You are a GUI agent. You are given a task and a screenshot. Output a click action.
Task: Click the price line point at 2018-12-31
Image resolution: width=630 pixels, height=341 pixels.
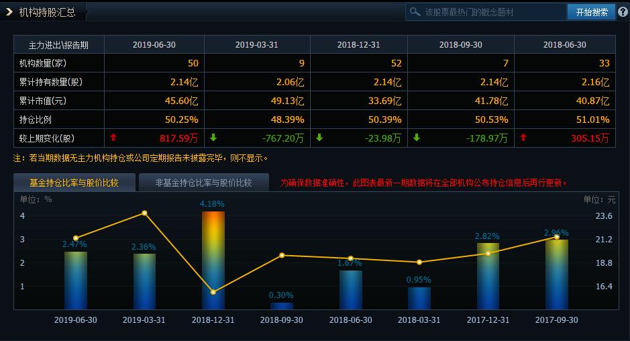pyautogui.click(x=213, y=292)
